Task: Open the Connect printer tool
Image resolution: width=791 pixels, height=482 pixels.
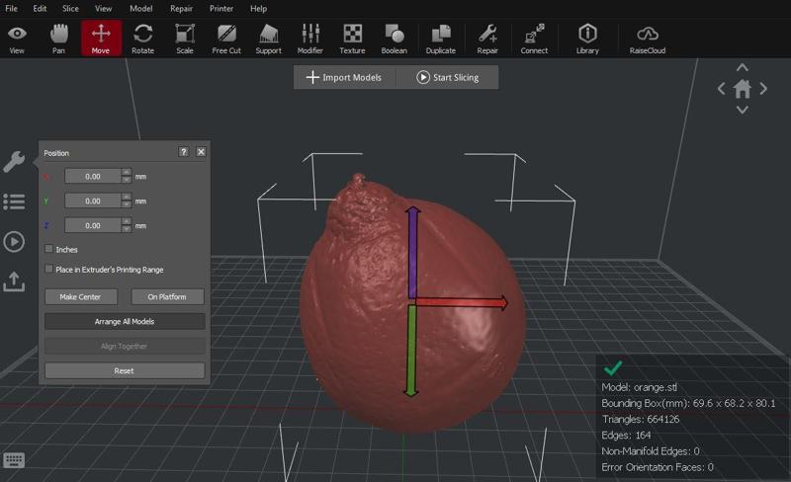Action: (534, 39)
